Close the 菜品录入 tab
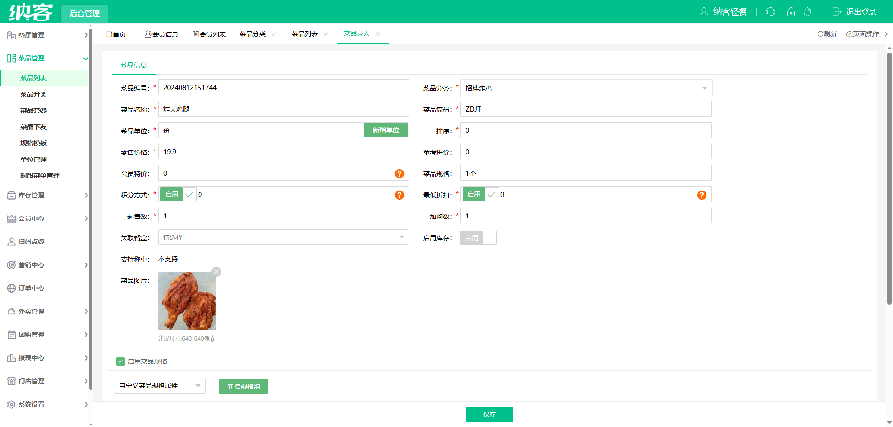This screenshot has height=427, width=893. (x=378, y=34)
